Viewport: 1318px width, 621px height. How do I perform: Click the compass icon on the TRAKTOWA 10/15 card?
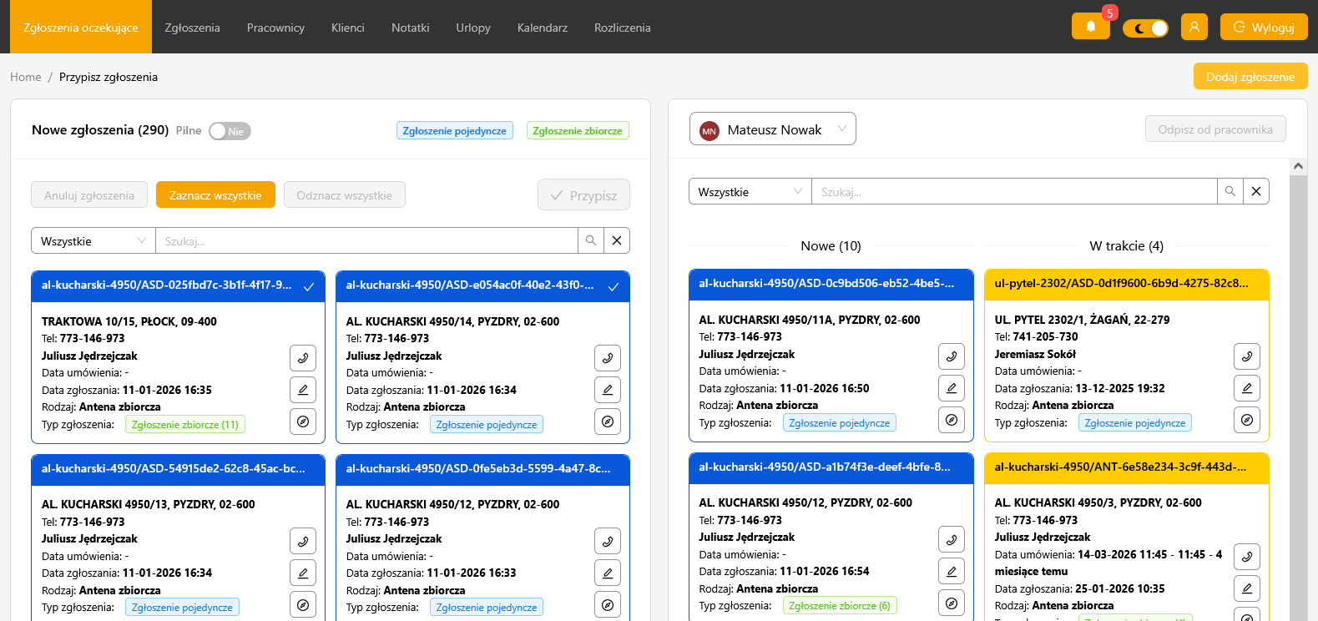click(303, 422)
